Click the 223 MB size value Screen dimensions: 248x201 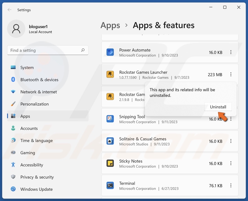(215, 74)
